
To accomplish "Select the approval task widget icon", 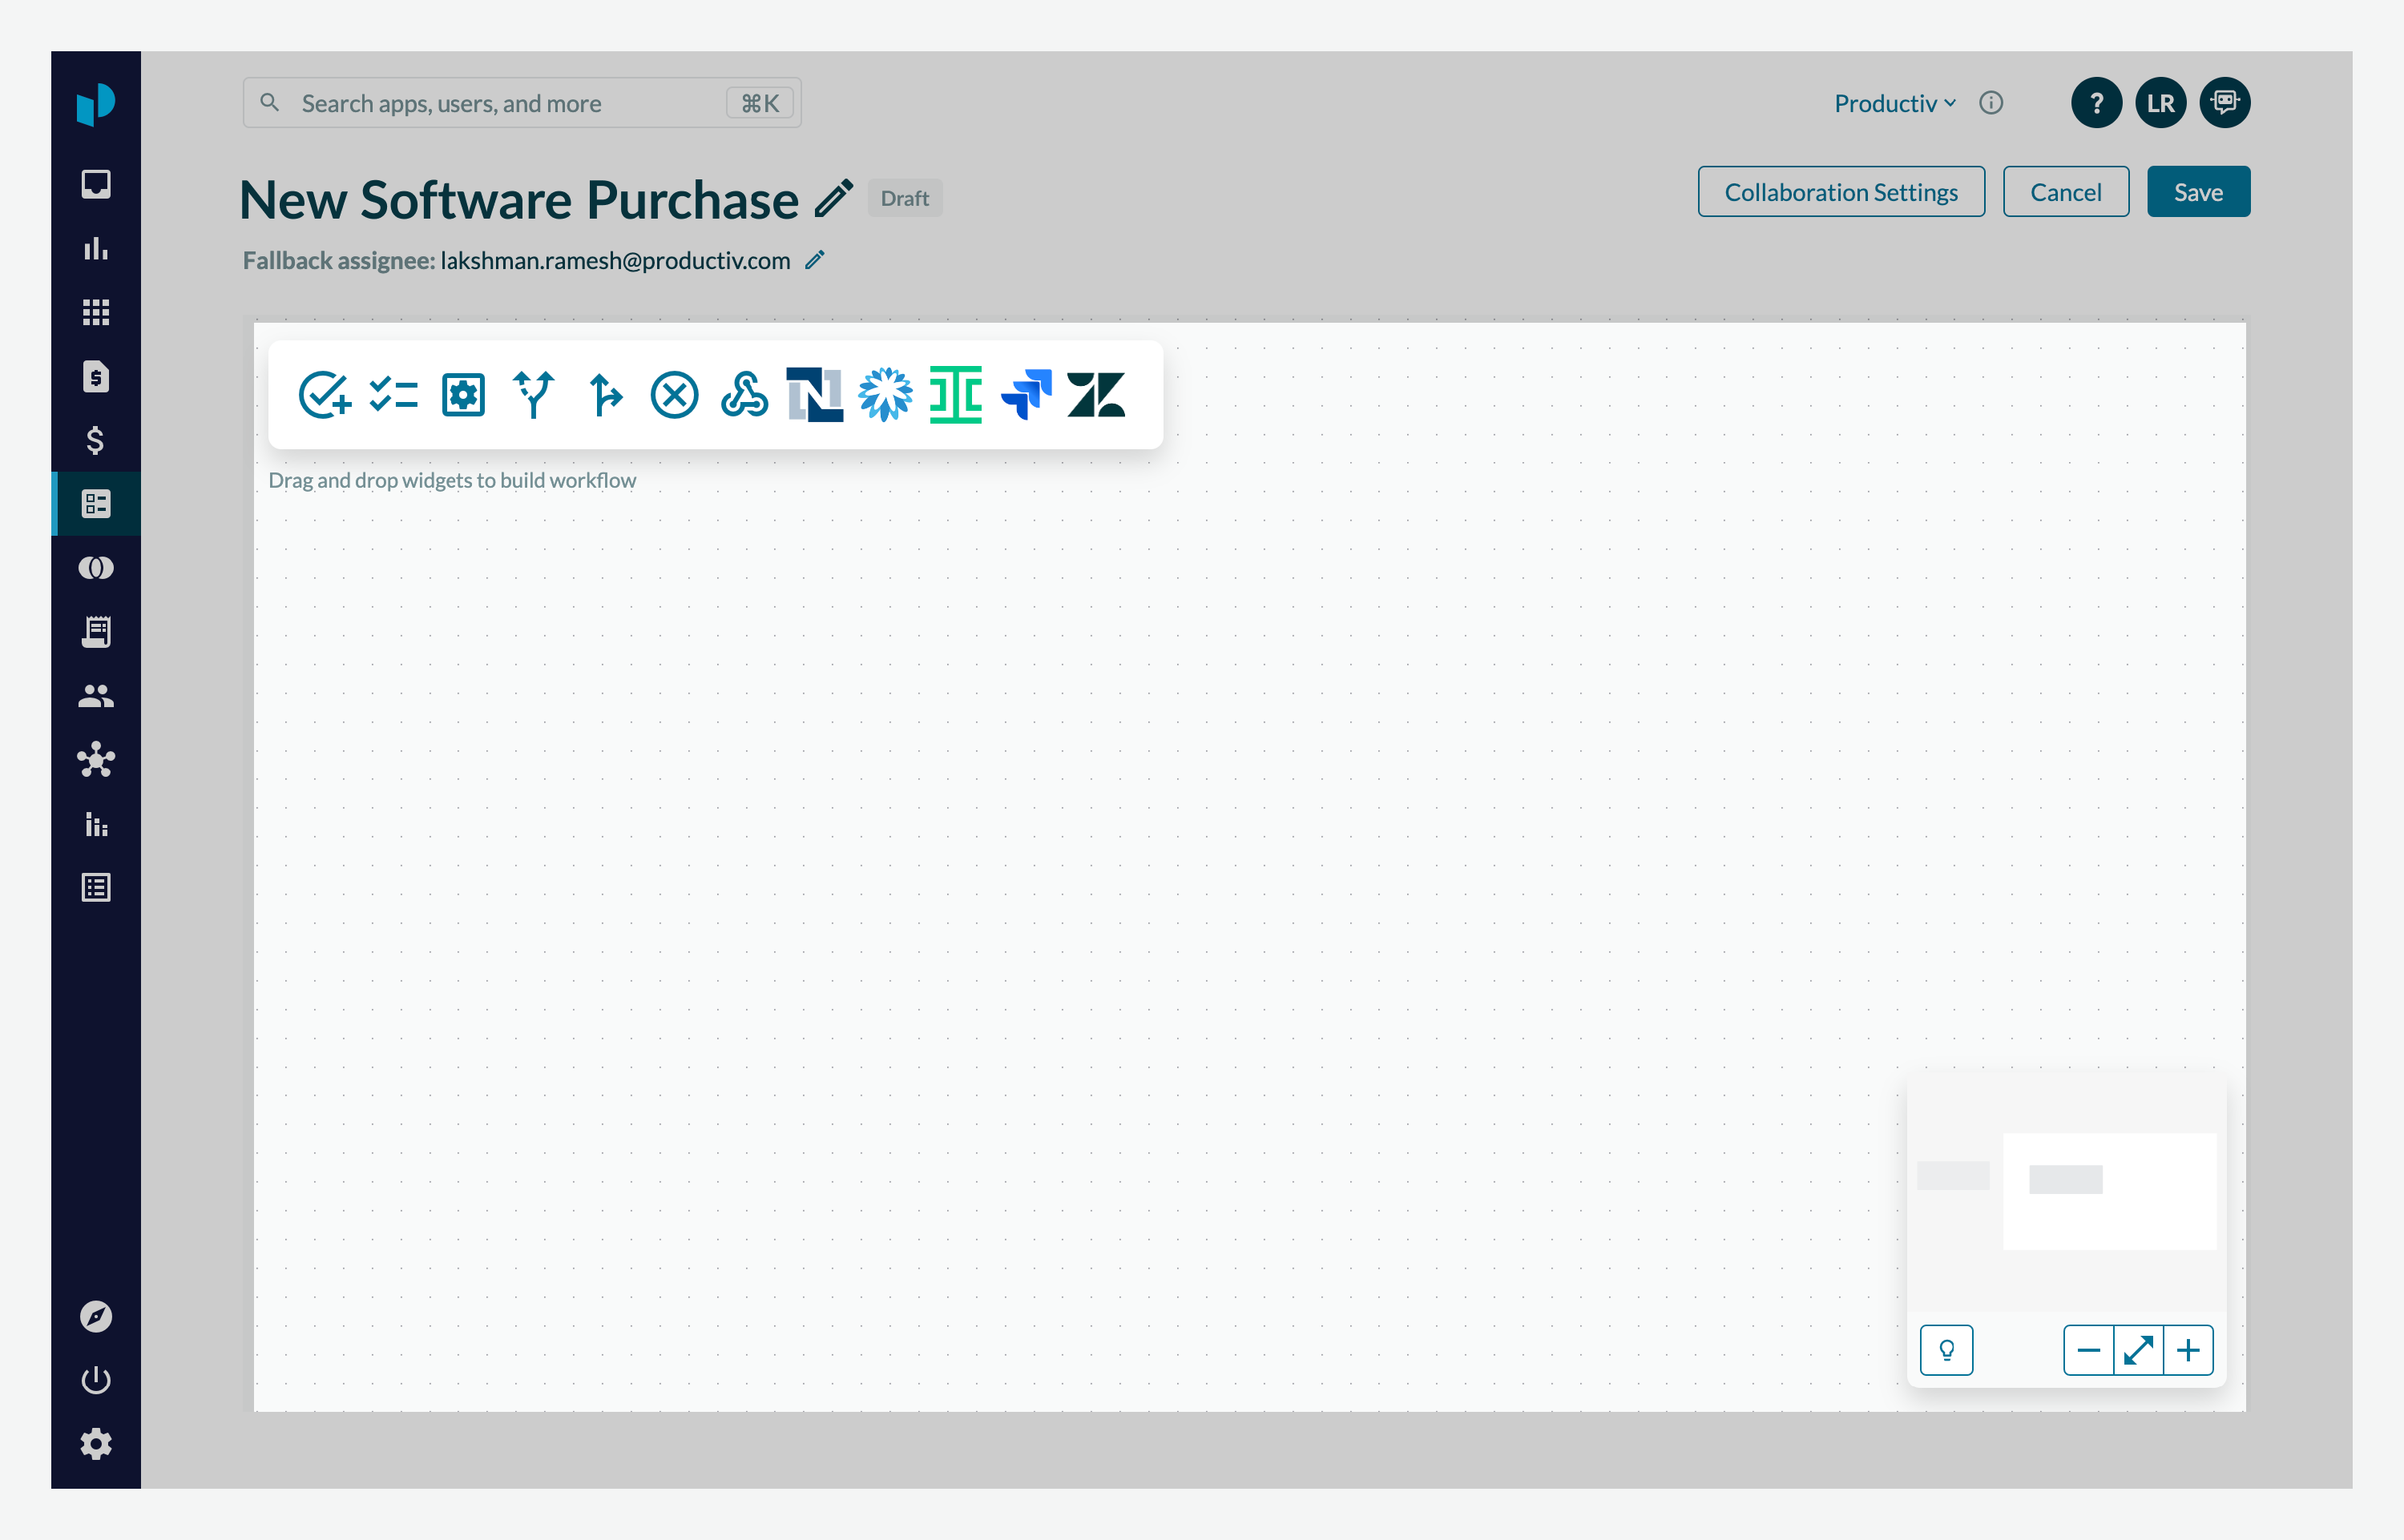I will coord(324,395).
